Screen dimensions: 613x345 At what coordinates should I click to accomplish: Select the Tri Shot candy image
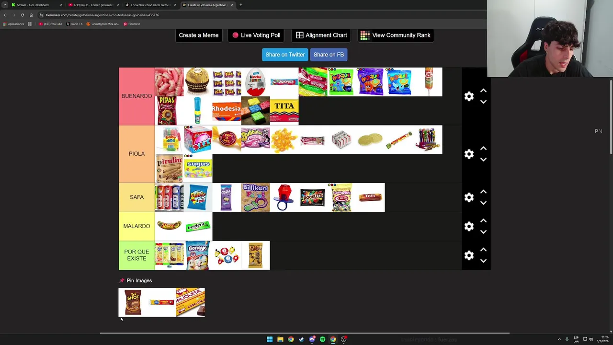[x=133, y=302]
